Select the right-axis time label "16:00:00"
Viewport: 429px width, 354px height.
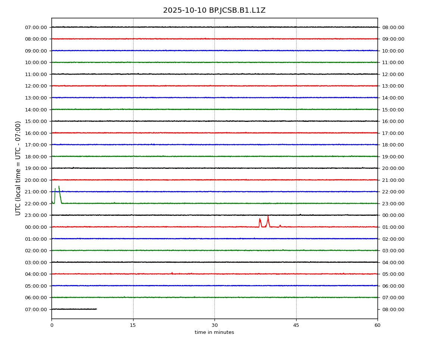click(393, 121)
